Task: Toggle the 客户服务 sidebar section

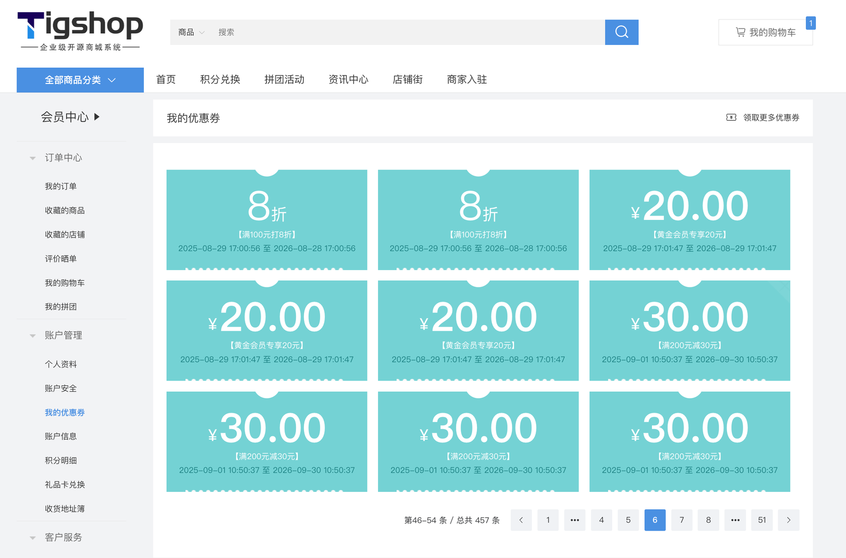Action: point(33,537)
